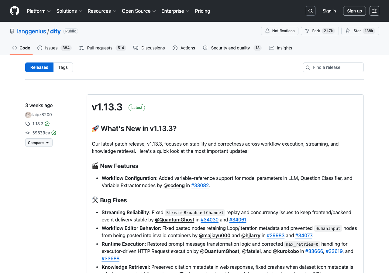Go to Pull requests tab
The height and width of the screenshot is (273, 389).
(x=102, y=48)
